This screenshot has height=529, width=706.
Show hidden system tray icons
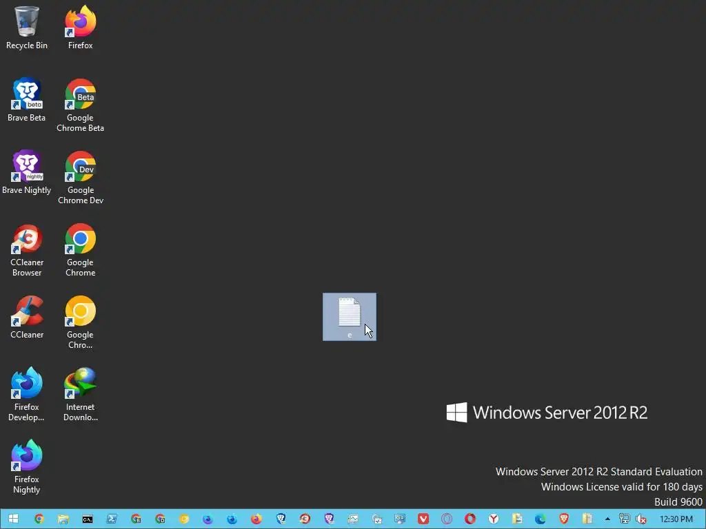tap(607, 519)
